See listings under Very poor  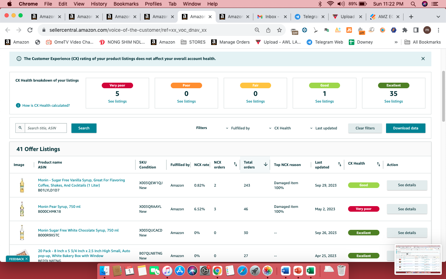pyautogui.click(x=117, y=101)
